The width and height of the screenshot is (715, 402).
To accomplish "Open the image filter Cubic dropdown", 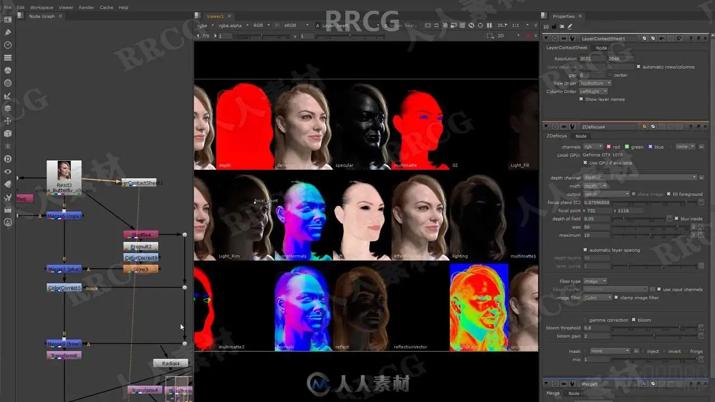I will tap(598, 298).
